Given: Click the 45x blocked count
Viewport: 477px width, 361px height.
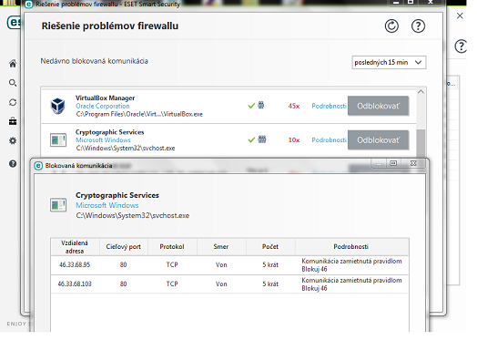Looking at the screenshot, I should 294,106.
